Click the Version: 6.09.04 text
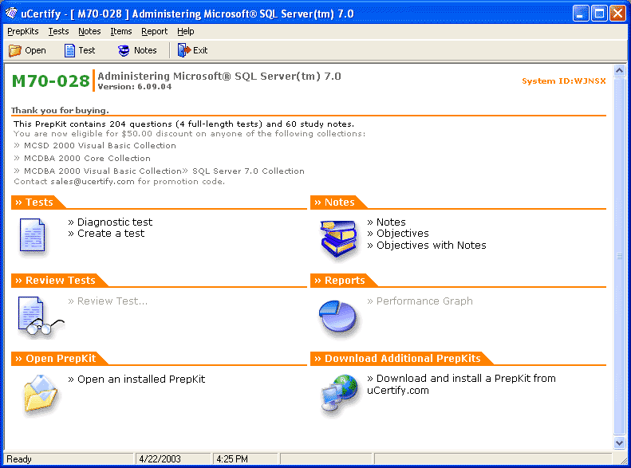The image size is (631, 468). click(x=135, y=87)
